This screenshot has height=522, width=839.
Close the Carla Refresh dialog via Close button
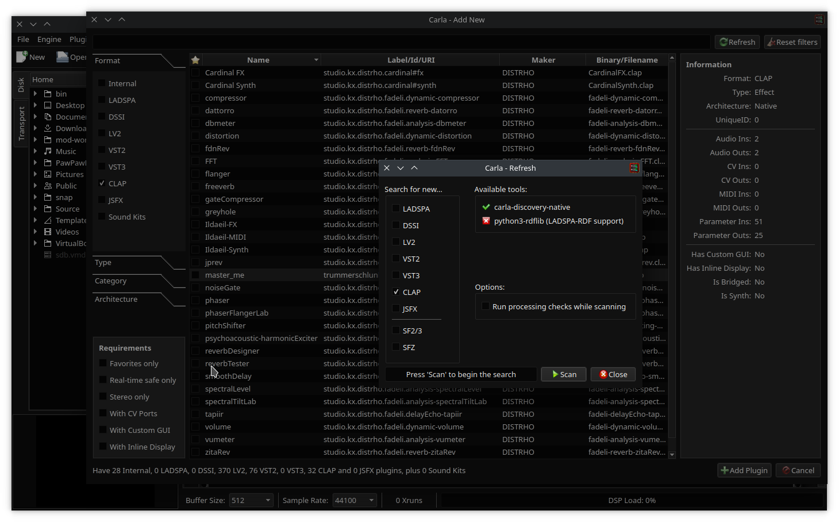(613, 374)
